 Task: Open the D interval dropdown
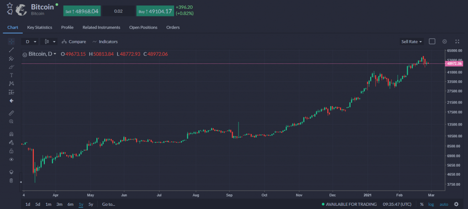point(31,42)
